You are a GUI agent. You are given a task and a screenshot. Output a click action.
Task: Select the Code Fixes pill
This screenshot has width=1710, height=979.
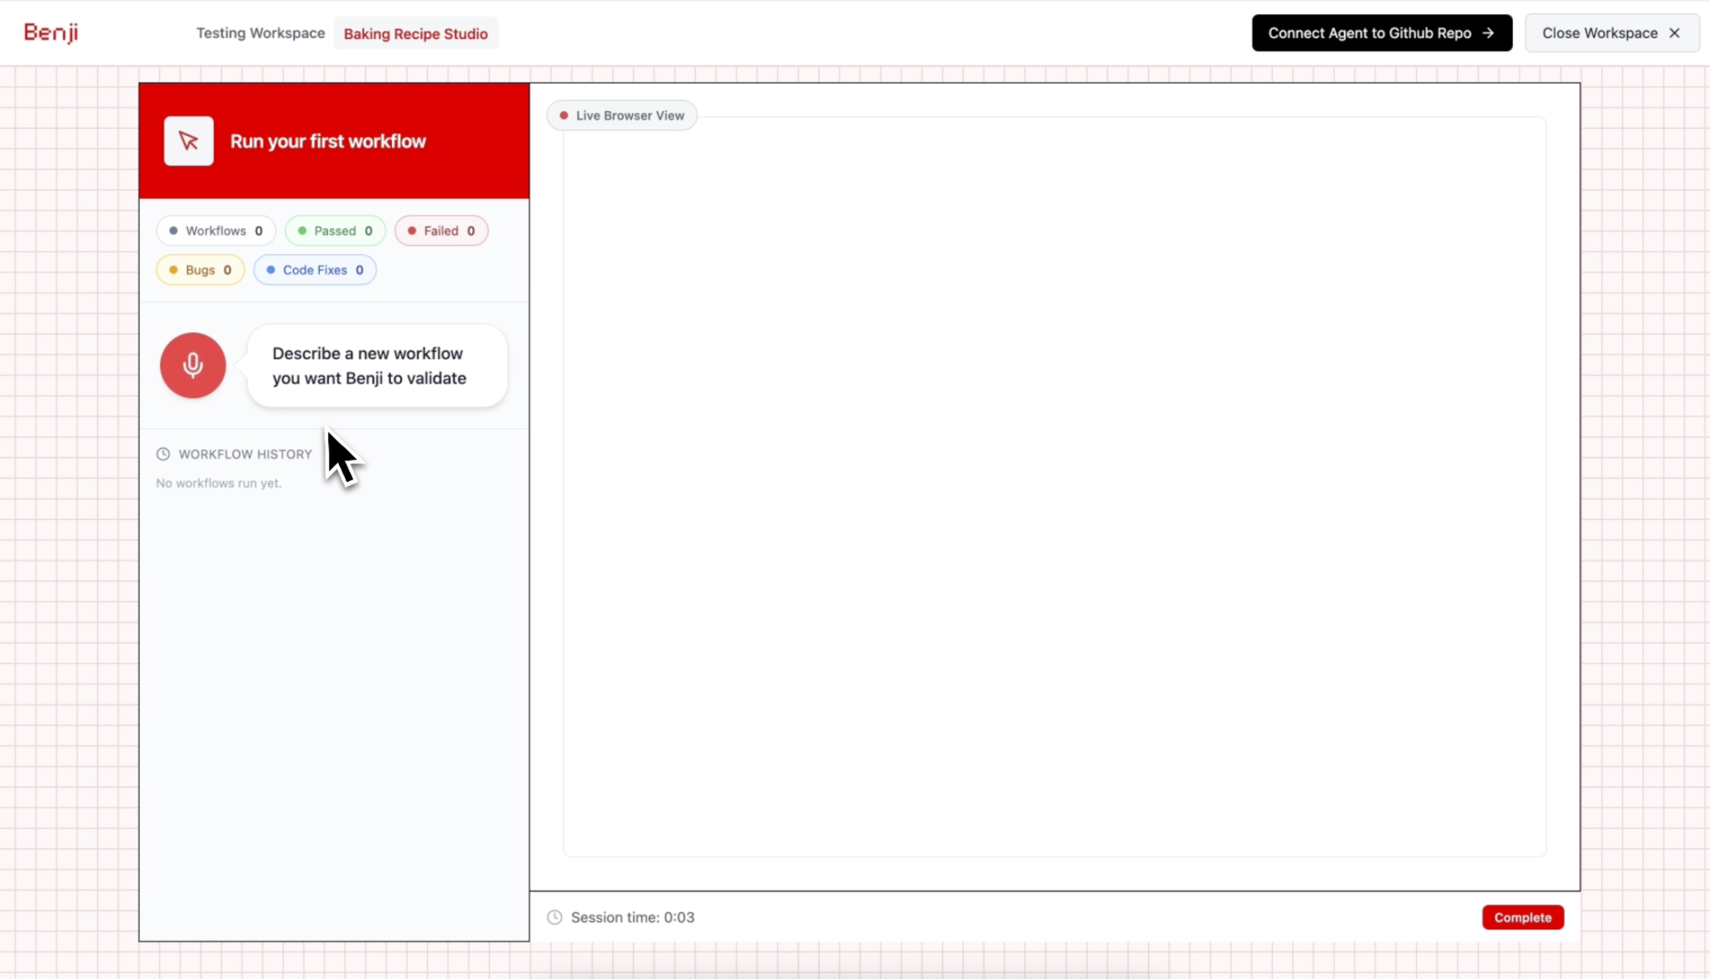[x=314, y=270]
